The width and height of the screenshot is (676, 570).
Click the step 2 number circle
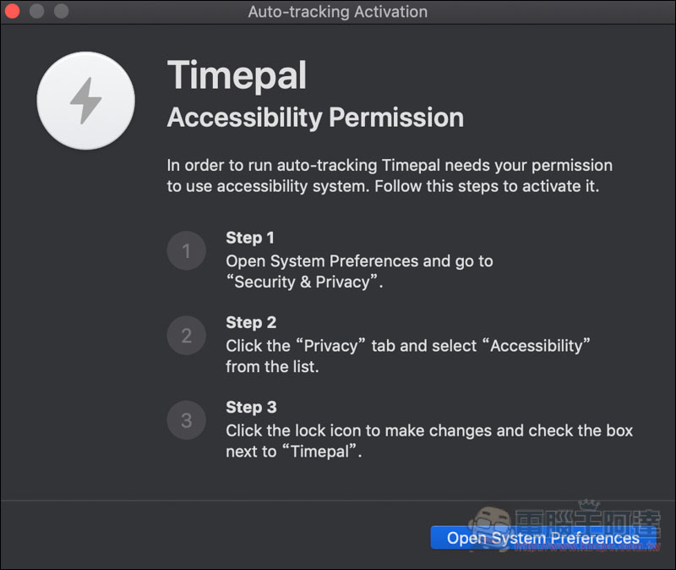(186, 336)
